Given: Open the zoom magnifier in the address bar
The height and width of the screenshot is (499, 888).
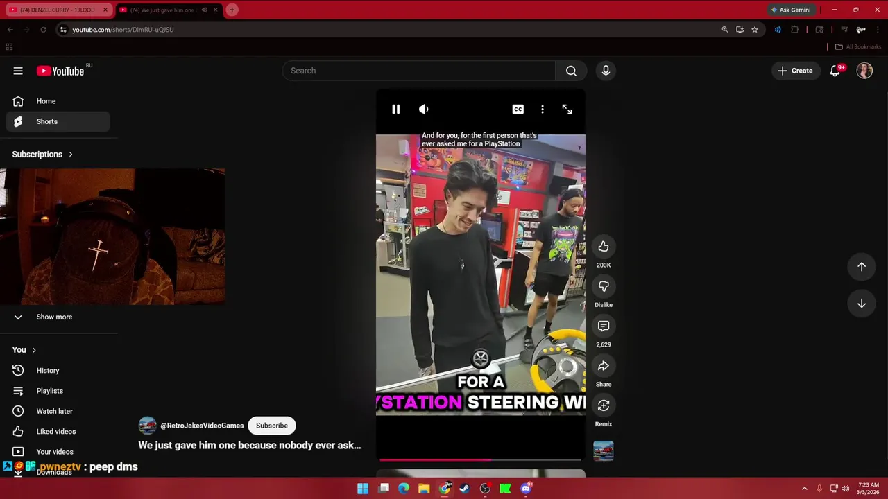Looking at the screenshot, I should tap(725, 30).
